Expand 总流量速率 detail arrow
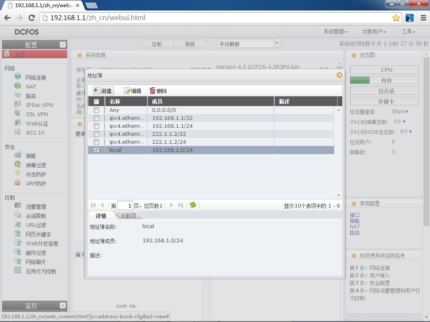The height and width of the screenshot is (322, 430). point(407,112)
